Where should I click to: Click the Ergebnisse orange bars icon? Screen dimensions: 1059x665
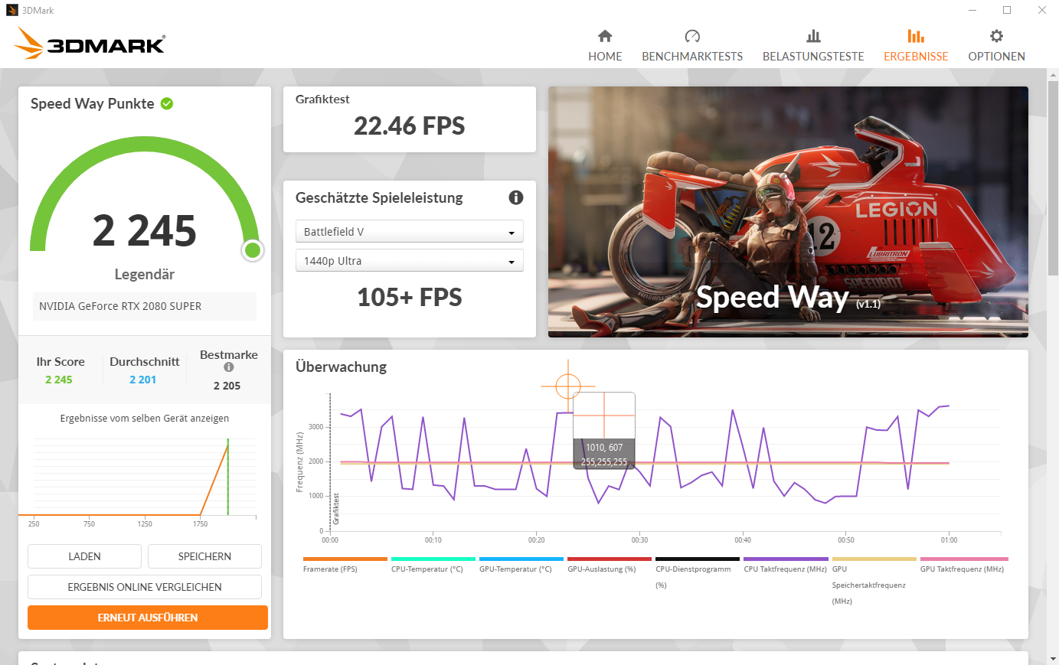(x=916, y=36)
